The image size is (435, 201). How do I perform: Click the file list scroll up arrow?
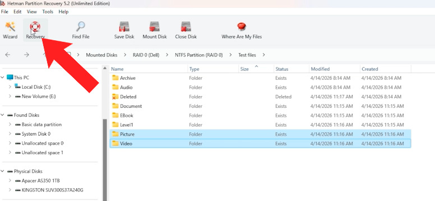pos(105,68)
